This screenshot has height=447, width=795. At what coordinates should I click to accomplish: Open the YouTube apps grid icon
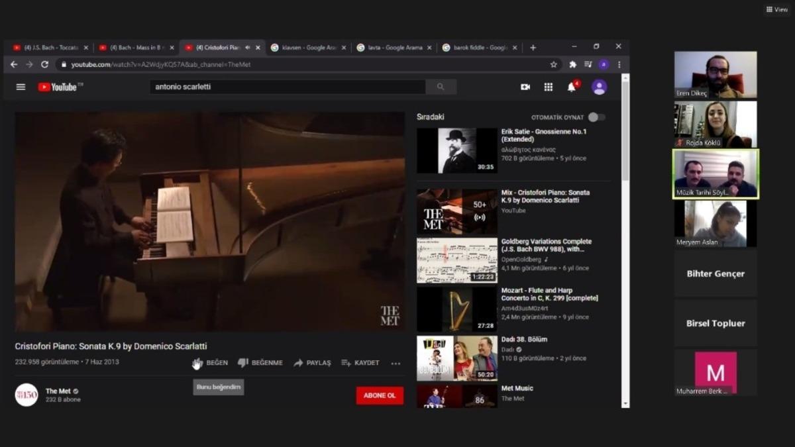point(548,87)
